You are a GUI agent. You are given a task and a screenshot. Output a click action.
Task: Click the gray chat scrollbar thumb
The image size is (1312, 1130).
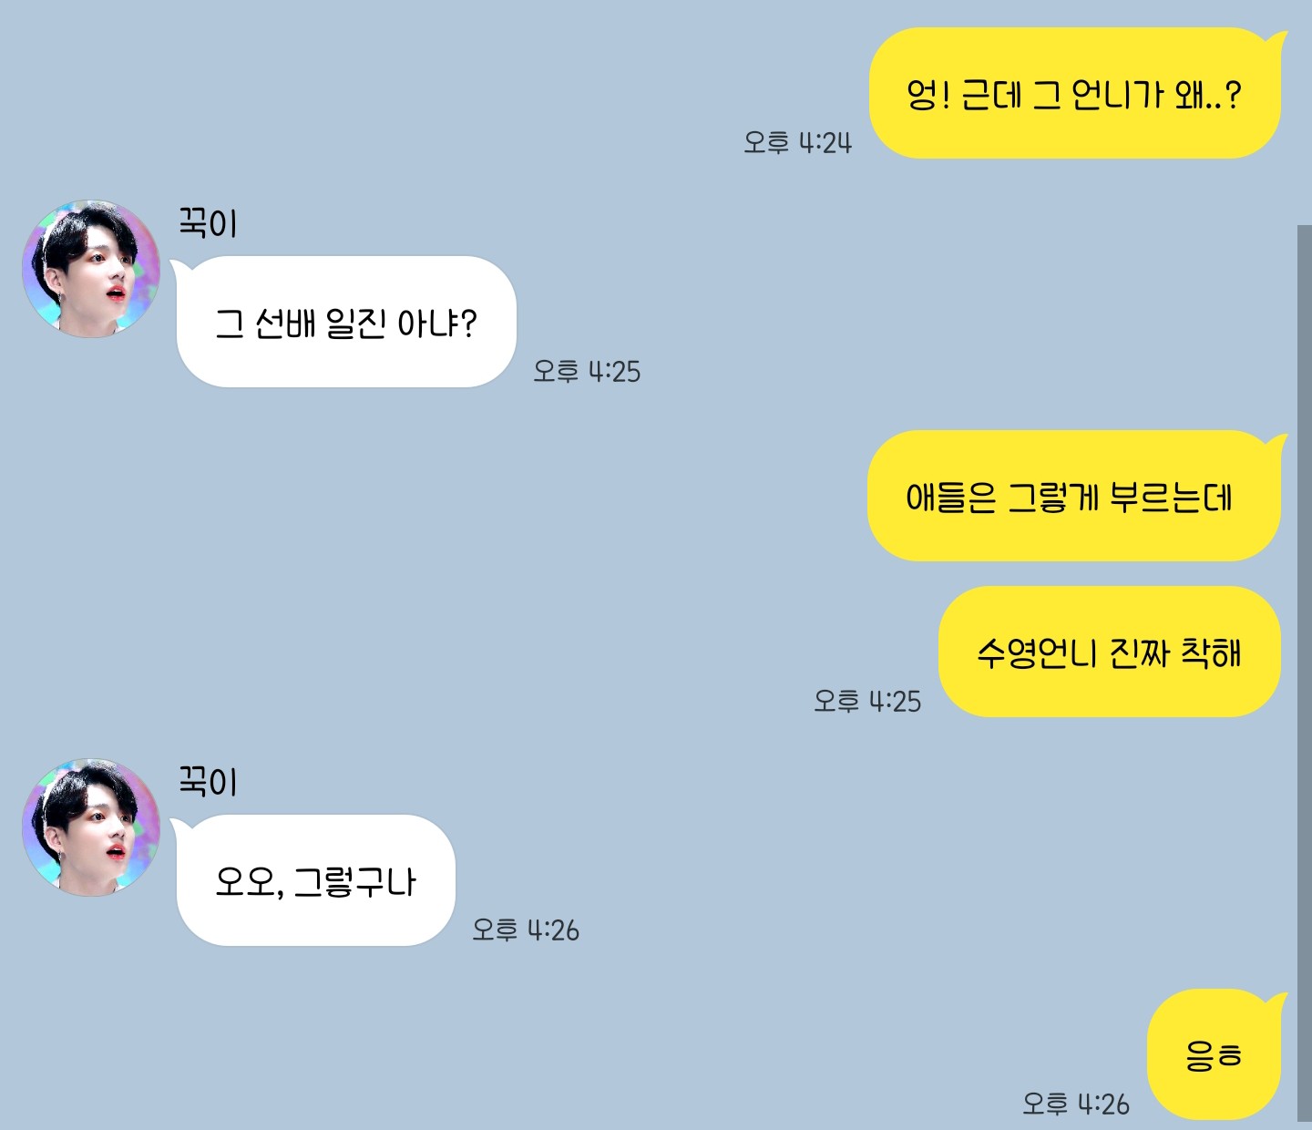click(1305, 673)
